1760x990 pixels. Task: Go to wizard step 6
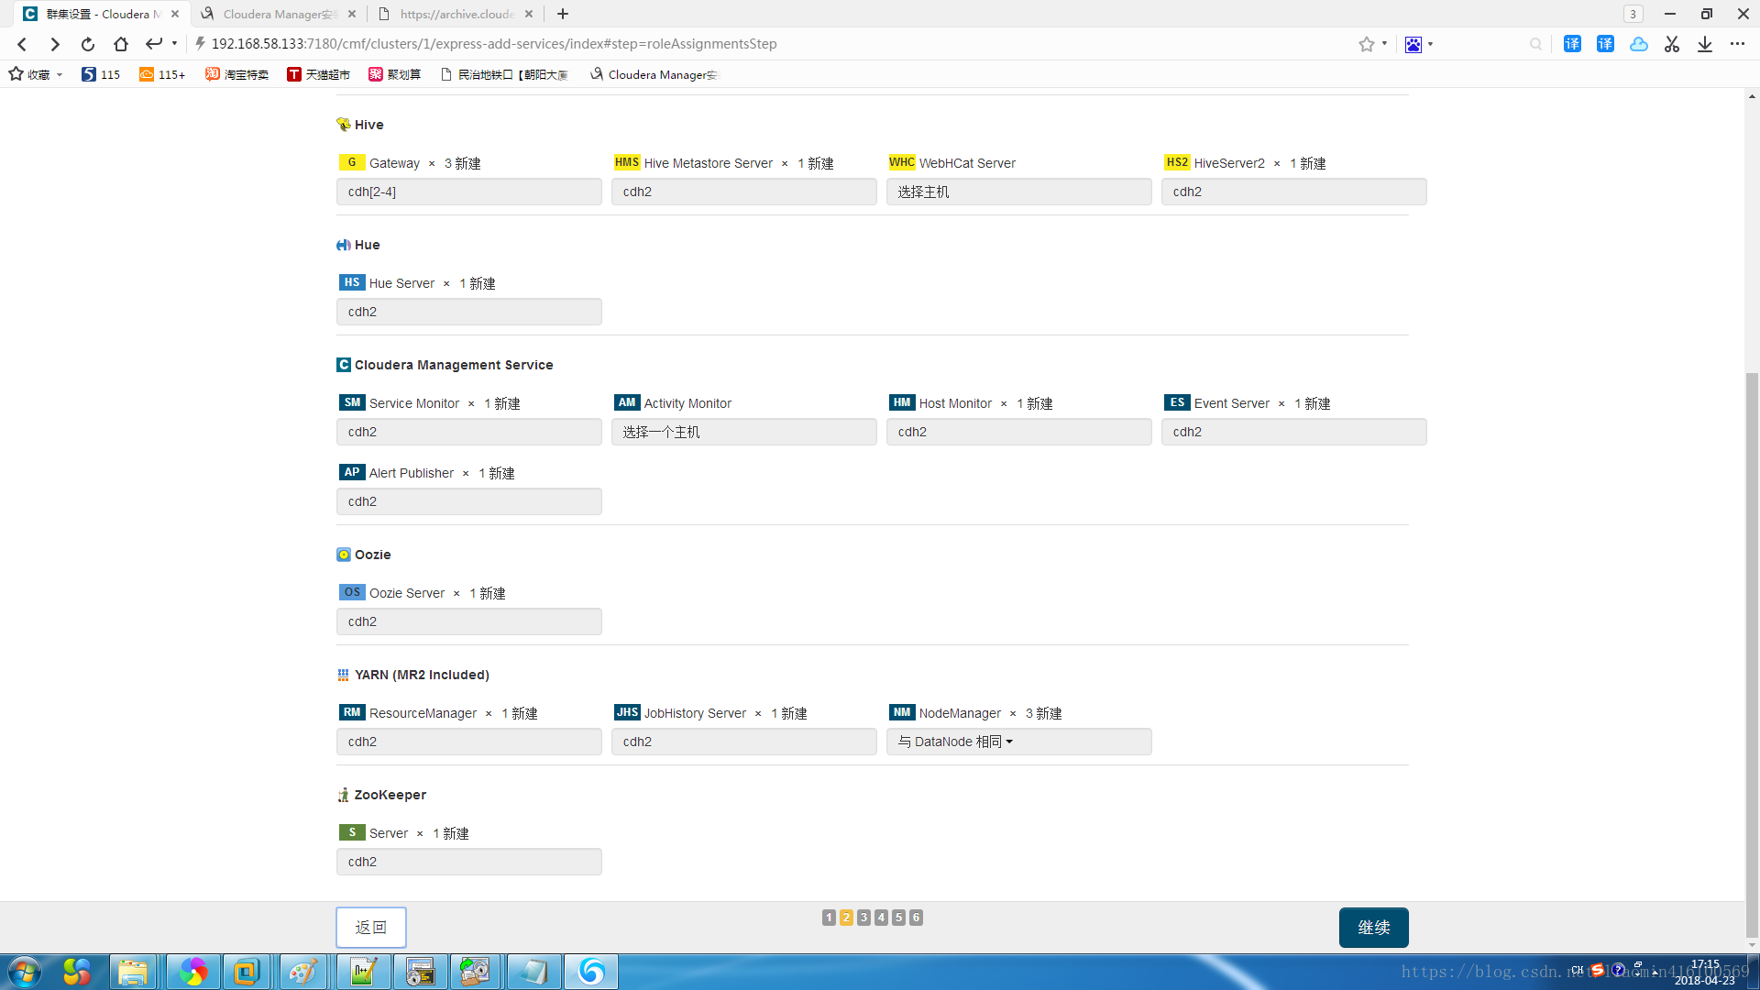click(916, 918)
